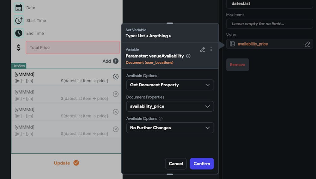Remove the first ListView item
Screen dimensions: 316x179
click(x=116, y=77)
